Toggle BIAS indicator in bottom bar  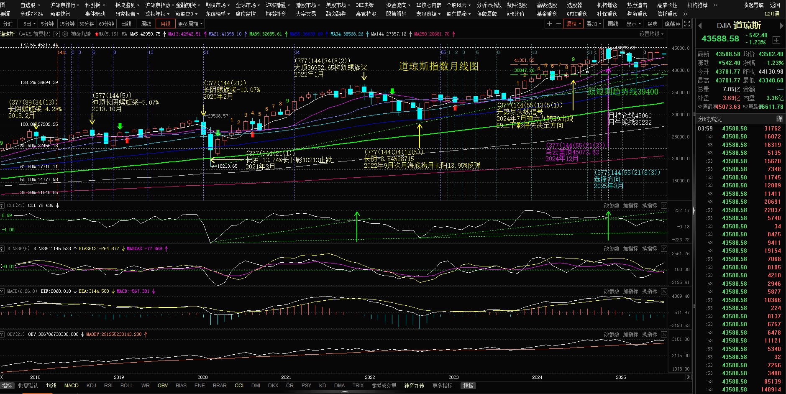point(181,386)
